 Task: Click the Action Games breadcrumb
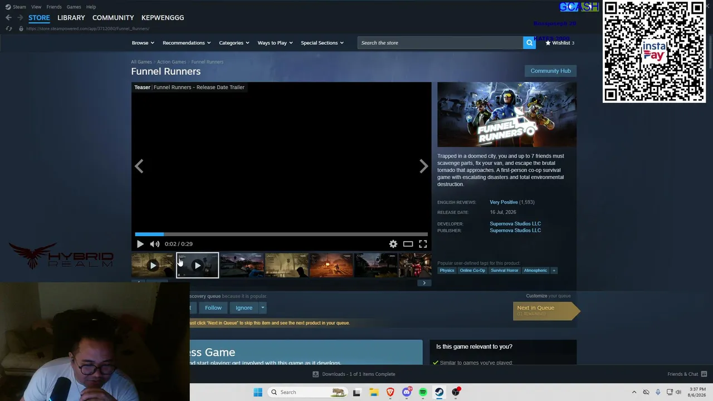click(172, 62)
